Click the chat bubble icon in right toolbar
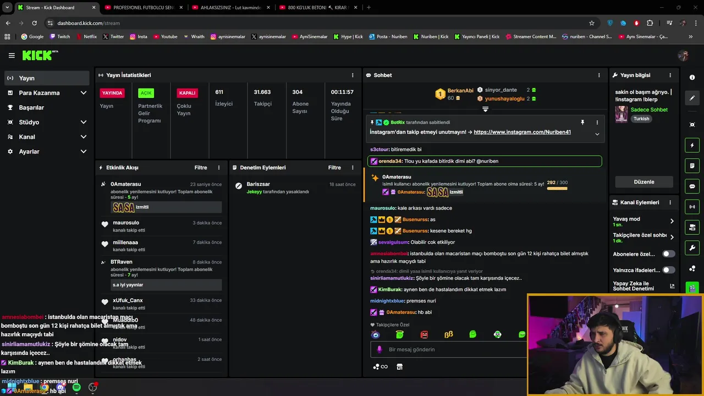 pyautogui.click(x=692, y=186)
